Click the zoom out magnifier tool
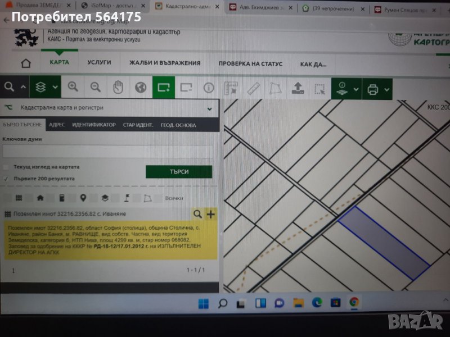The height and width of the screenshot is (337, 450). pyautogui.click(x=96, y=87)
